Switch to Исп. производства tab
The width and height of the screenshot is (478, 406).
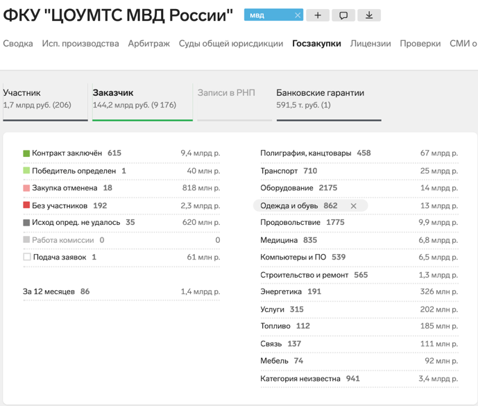click(80, 44)
